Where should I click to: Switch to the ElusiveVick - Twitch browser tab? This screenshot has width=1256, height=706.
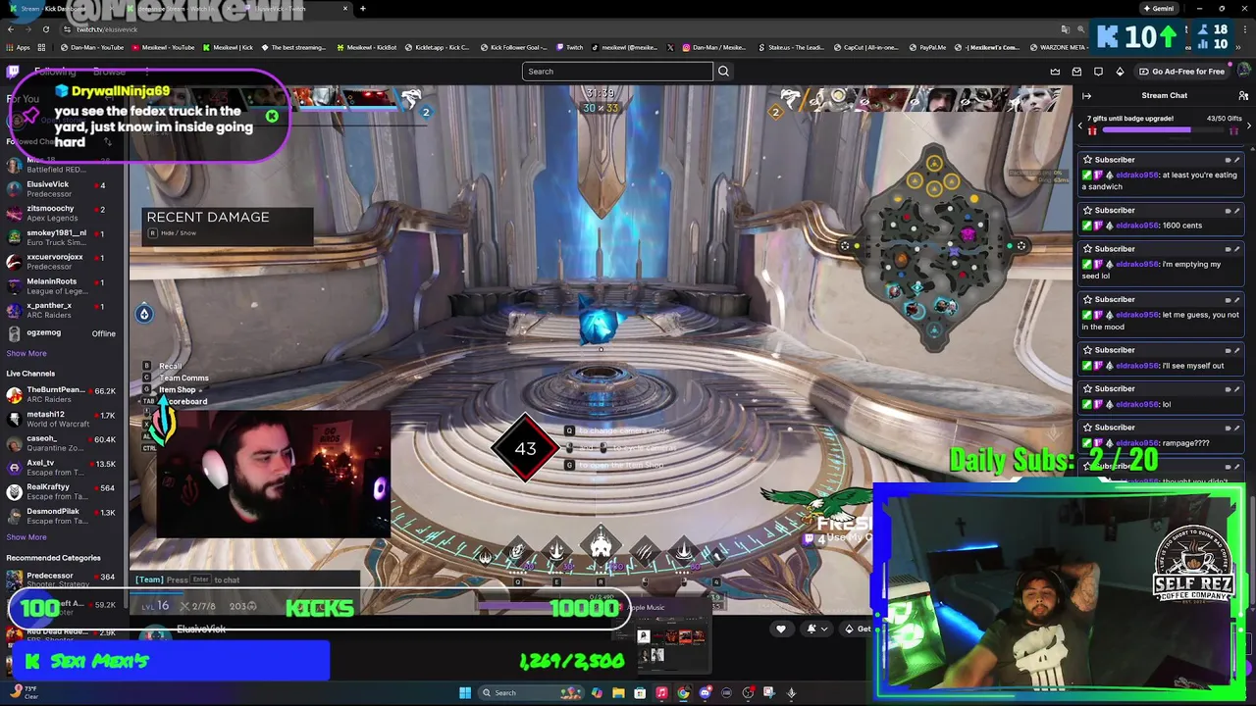[x=293, y=9]
